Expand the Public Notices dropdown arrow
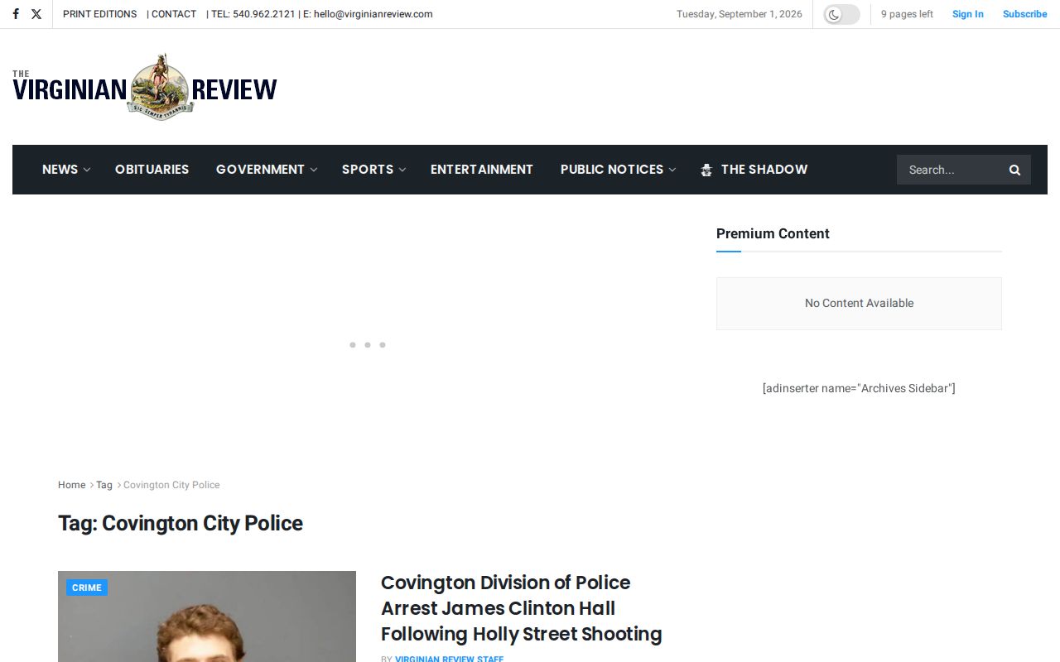Screen dimensions: 1060x662 click(672, 170)
